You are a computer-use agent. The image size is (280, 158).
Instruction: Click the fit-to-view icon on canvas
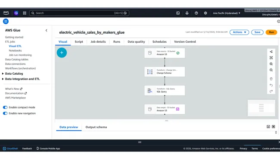click(x=271, y=57)
